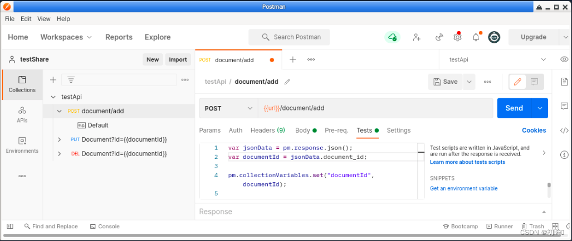Switch to the Params tab

210,130
